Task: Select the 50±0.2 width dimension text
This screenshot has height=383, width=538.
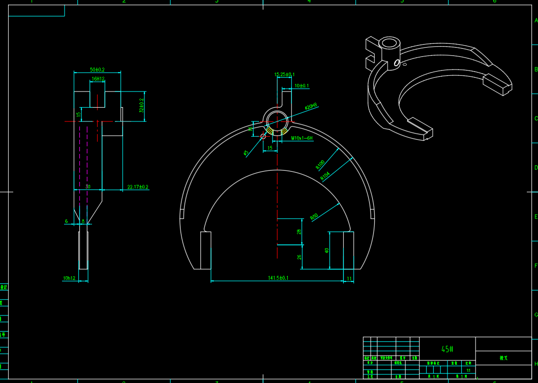Action: pyautogui.click(x=97, y=69)
